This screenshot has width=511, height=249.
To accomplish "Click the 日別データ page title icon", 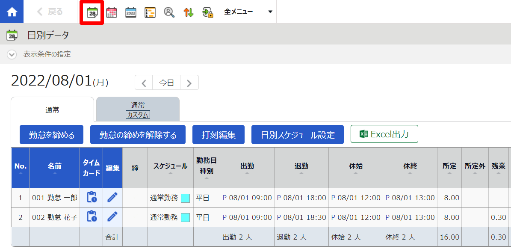I will (12, 35).
